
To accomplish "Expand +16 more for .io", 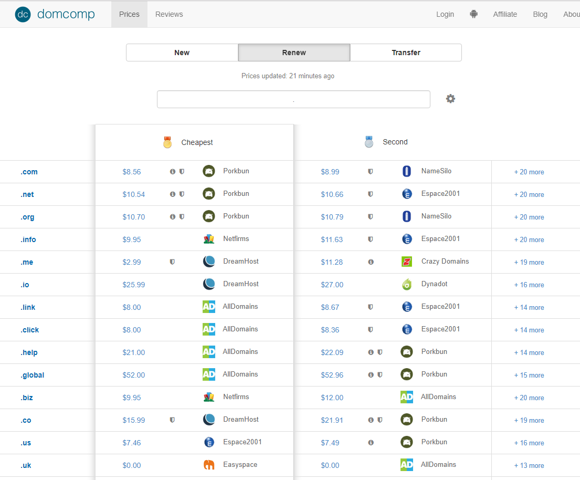I will pyautogui.click(x=529, y=285).
